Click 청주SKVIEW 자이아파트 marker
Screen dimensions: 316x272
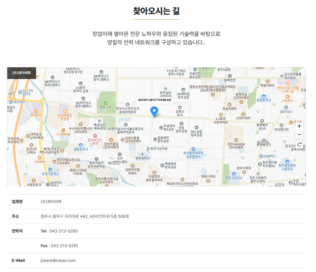pyautogui.click(x=236, y=140)
